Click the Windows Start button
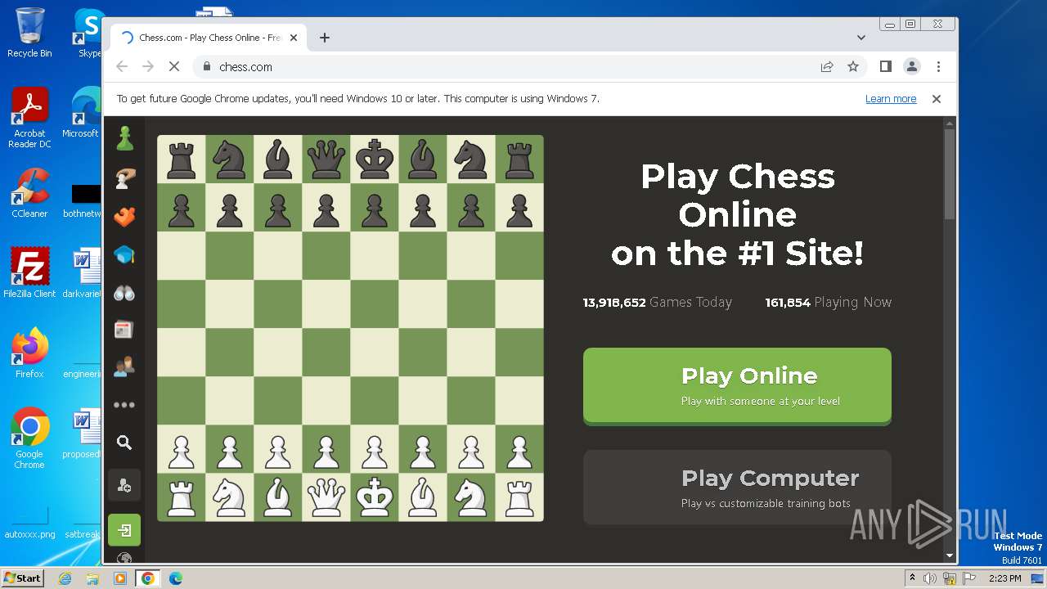1047x589 pixels. click(x=22, y=578)
